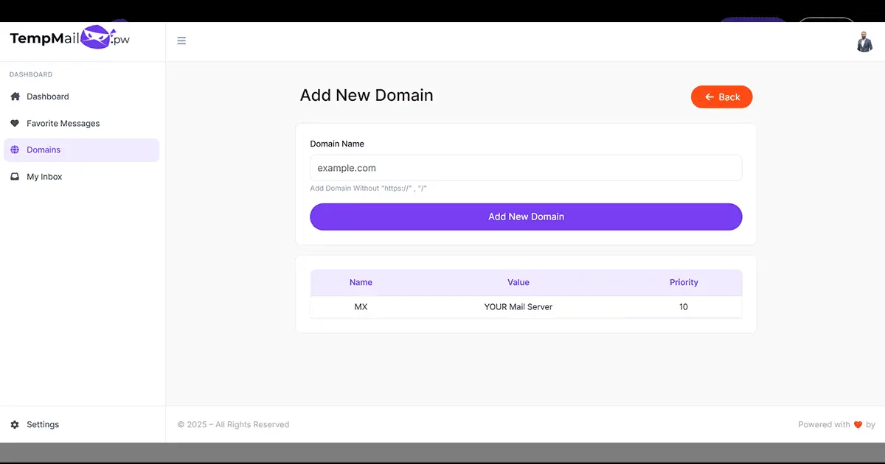Click the heart icon next to Favorite Messages
The height and width of the screenshot is (464, 885).
click(x=15, y=123)
